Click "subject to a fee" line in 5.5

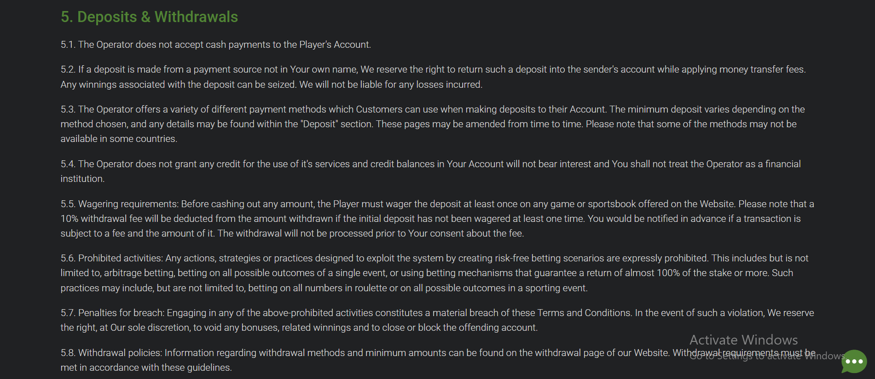pos(292,233)
